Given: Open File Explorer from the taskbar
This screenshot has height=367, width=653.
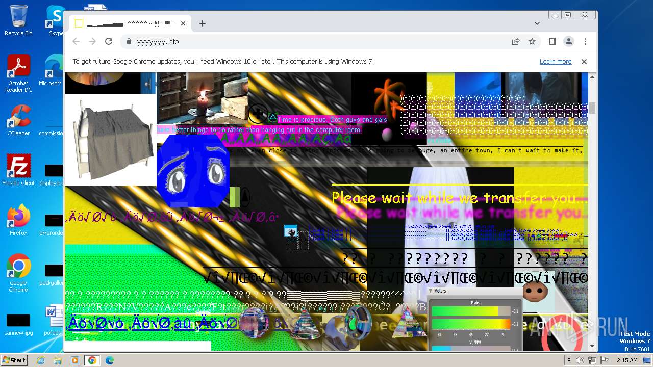Looking at the screenshot, I should pos(58,360).
